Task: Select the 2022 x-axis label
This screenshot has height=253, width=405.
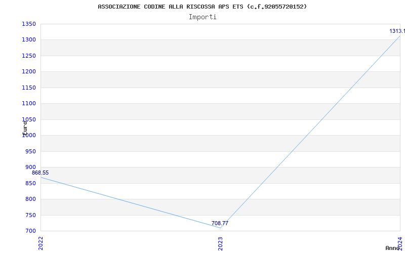Action: [40, 243]
